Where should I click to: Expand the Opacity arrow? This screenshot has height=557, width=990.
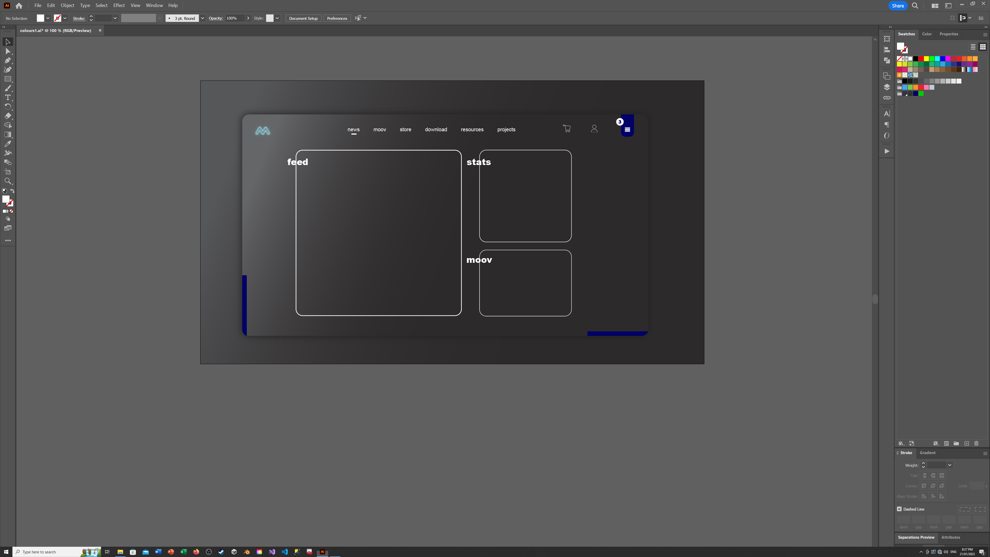[248, 18]
